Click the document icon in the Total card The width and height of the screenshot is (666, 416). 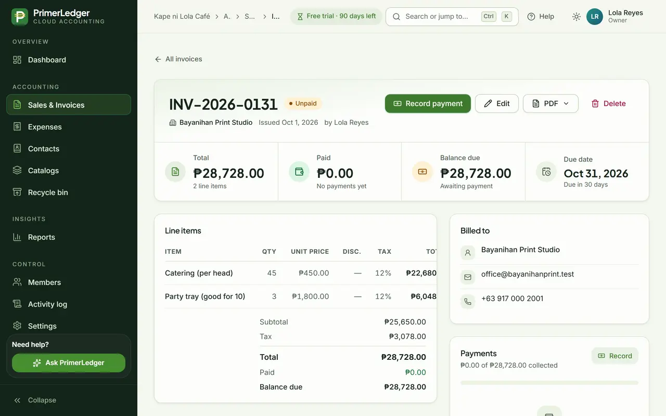175,172
